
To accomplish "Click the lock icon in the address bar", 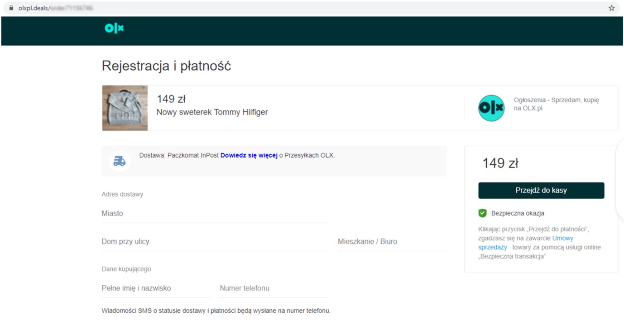I will point(11,8).
